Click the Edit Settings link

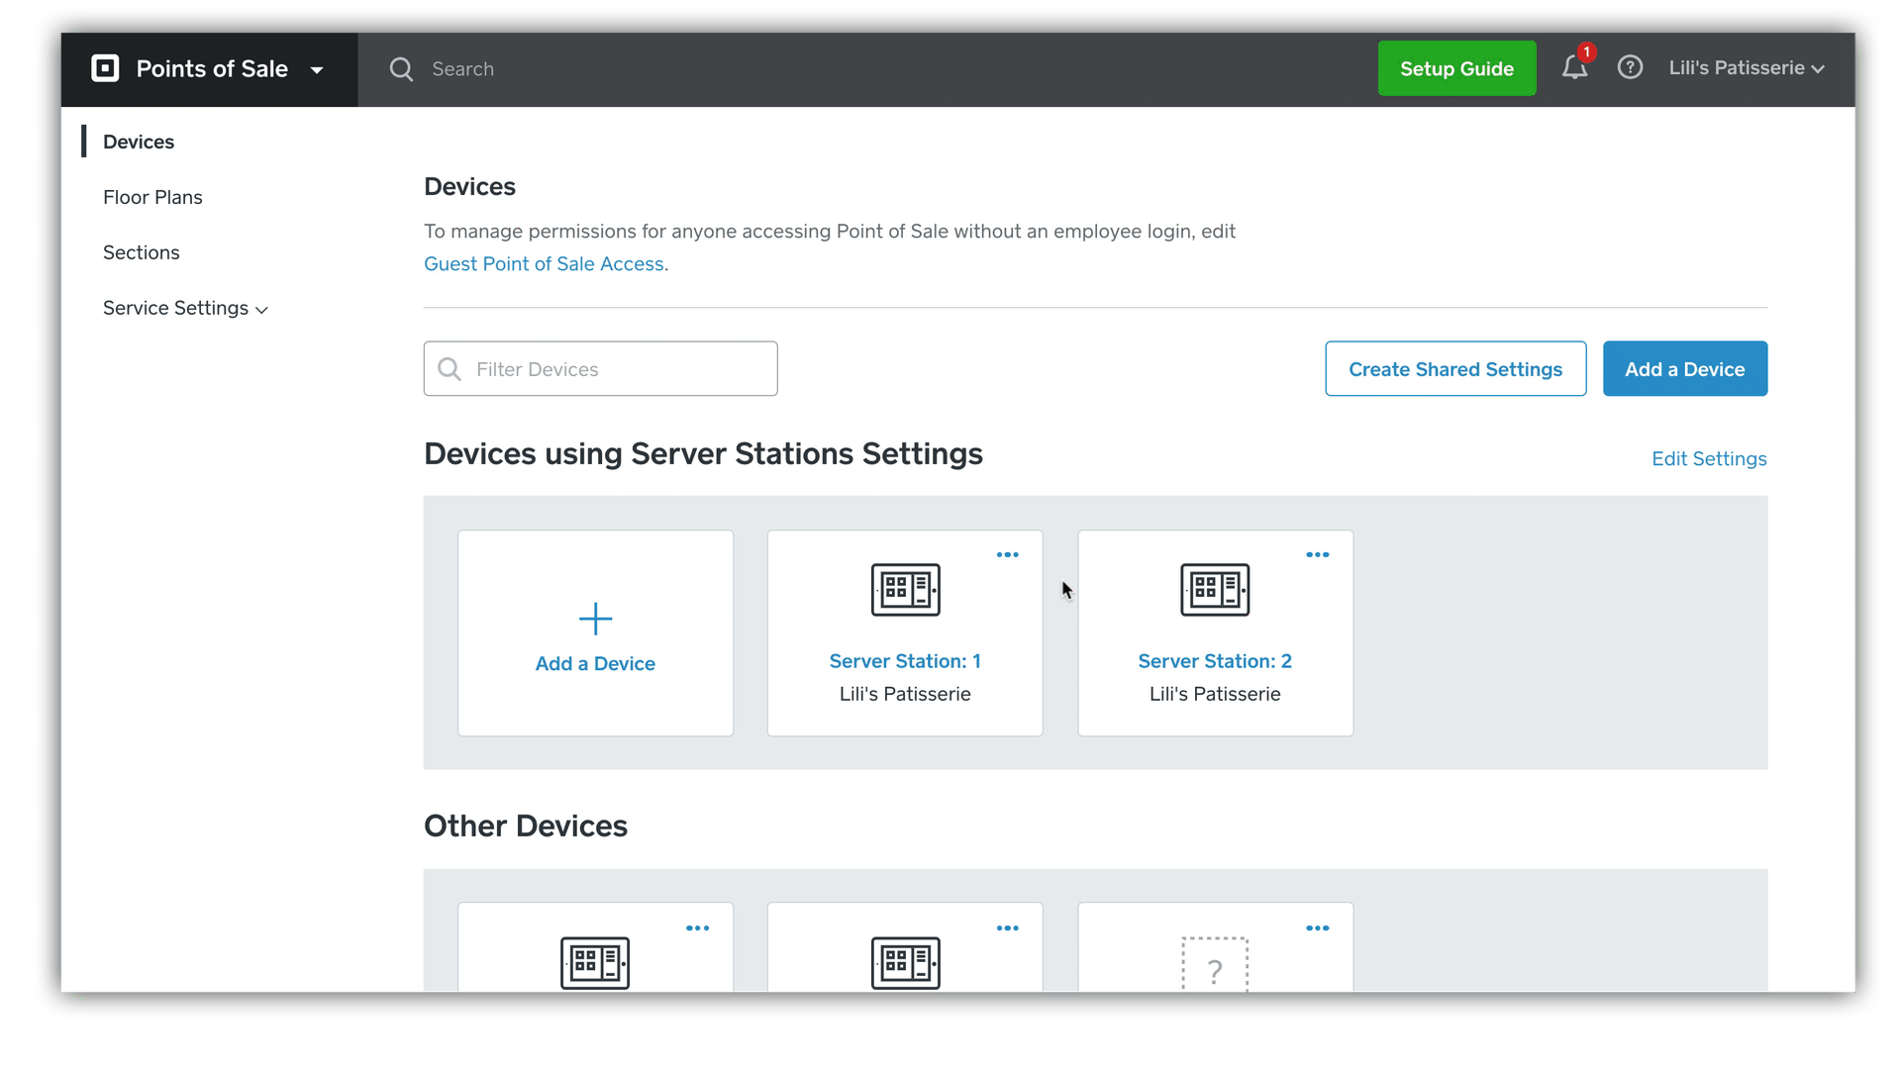click(1709, 459)
